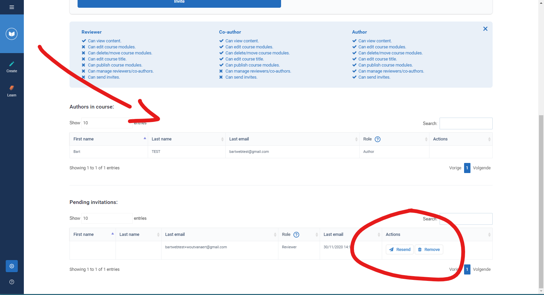
Task: Open help question mark in sidebar
Action: pos(12,282)
